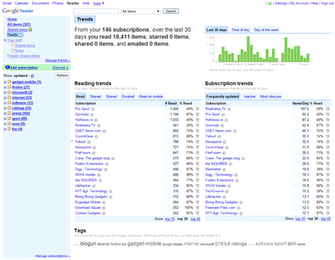The image size is (335, 260).
Task: Click the round info icon next to Pro Sport in Reading trends
Action: click(93, 108)
